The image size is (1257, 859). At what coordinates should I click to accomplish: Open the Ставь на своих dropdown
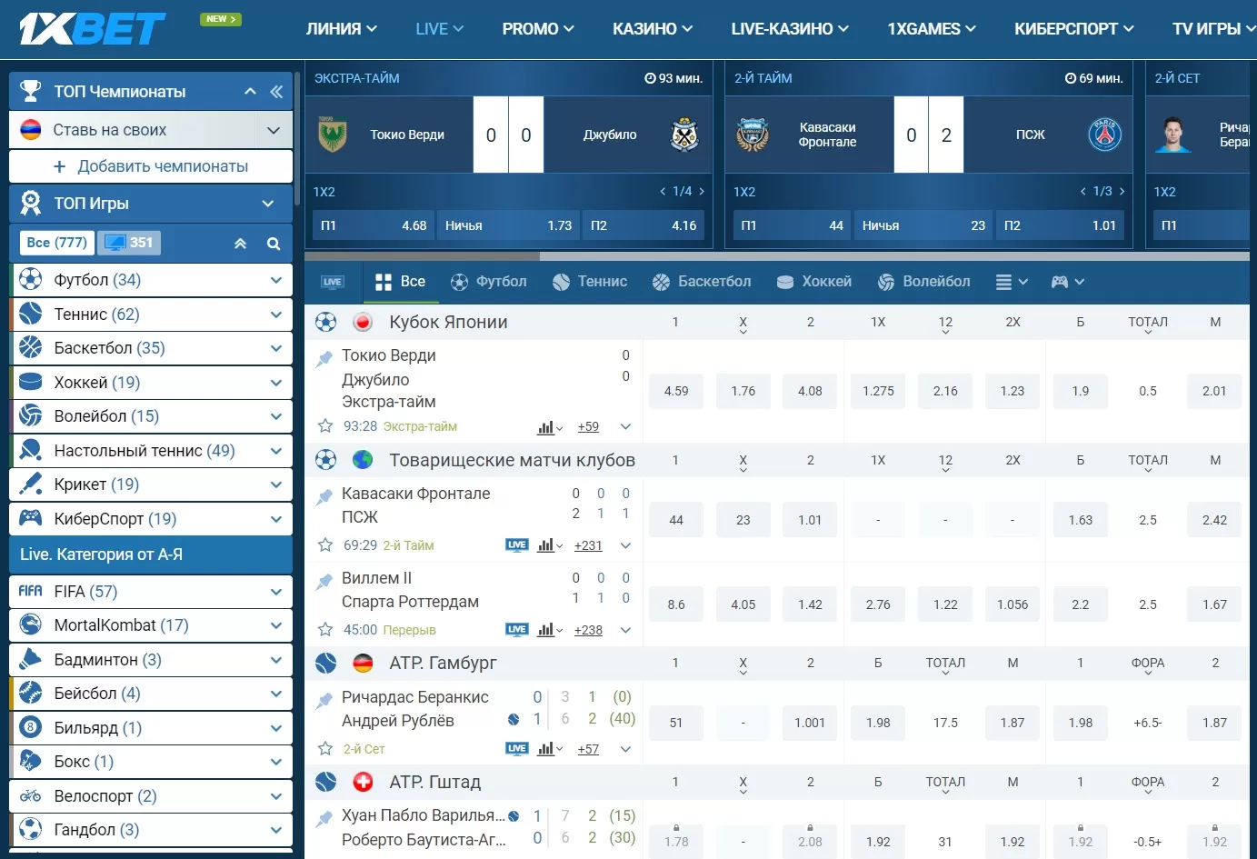click(274, 130)
